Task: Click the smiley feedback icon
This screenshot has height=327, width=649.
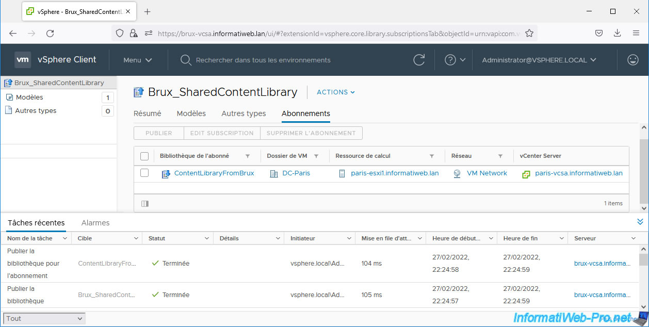Action: 633,60
